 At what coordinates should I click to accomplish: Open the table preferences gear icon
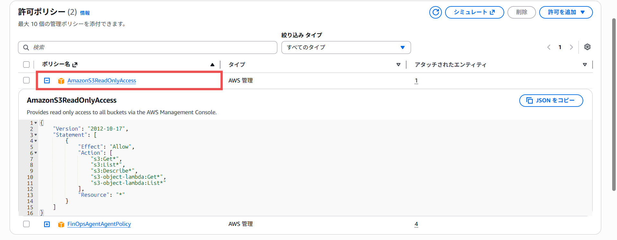coord(587,47)
